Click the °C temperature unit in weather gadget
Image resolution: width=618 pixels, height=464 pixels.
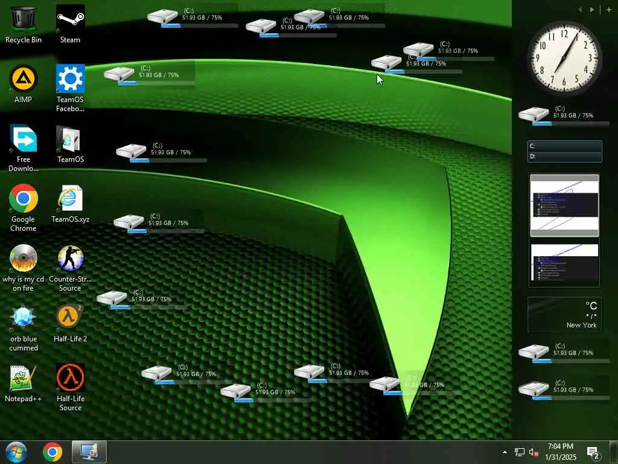tap(591, 306)
